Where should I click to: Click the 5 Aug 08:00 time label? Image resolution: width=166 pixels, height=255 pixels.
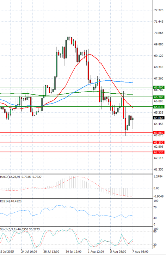(118, 252)
